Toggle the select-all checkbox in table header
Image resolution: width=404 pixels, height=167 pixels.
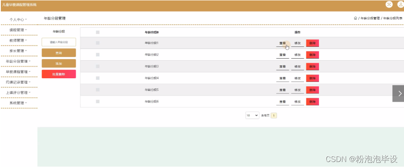(x=98, y=32)
